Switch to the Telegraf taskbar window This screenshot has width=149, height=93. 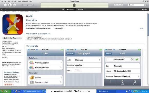tap(32, 91)
